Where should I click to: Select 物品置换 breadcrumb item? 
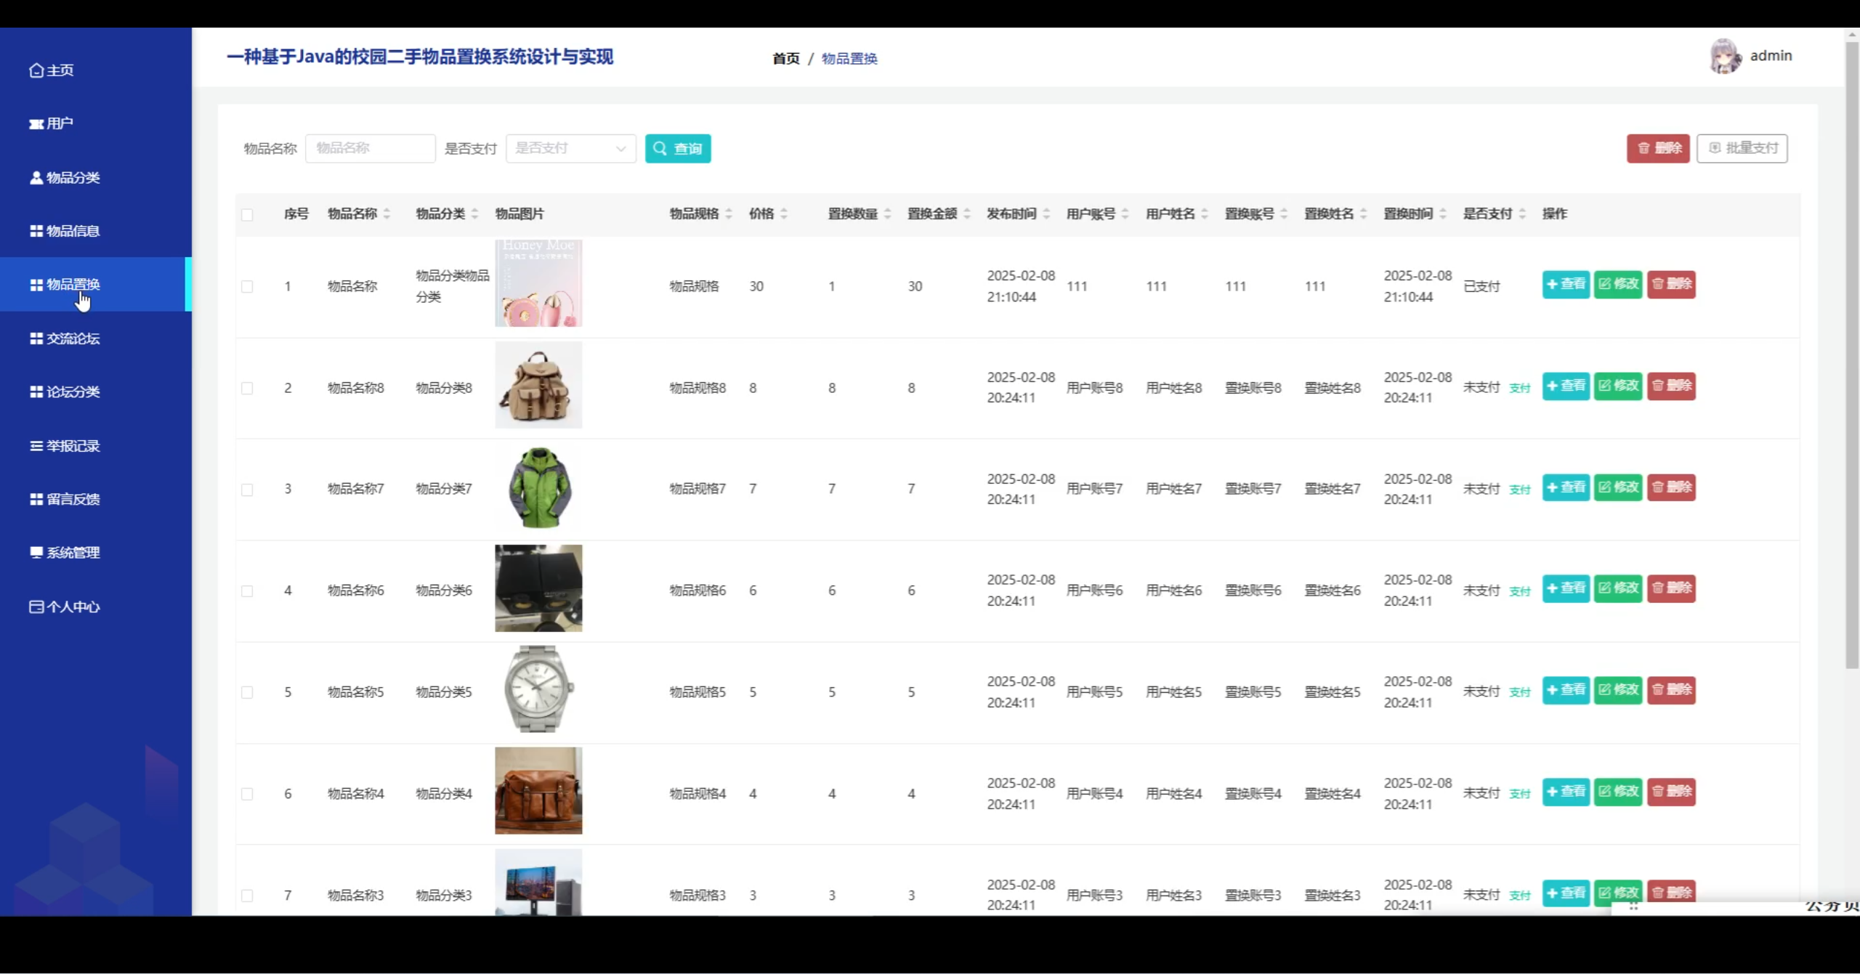point(848,58)
